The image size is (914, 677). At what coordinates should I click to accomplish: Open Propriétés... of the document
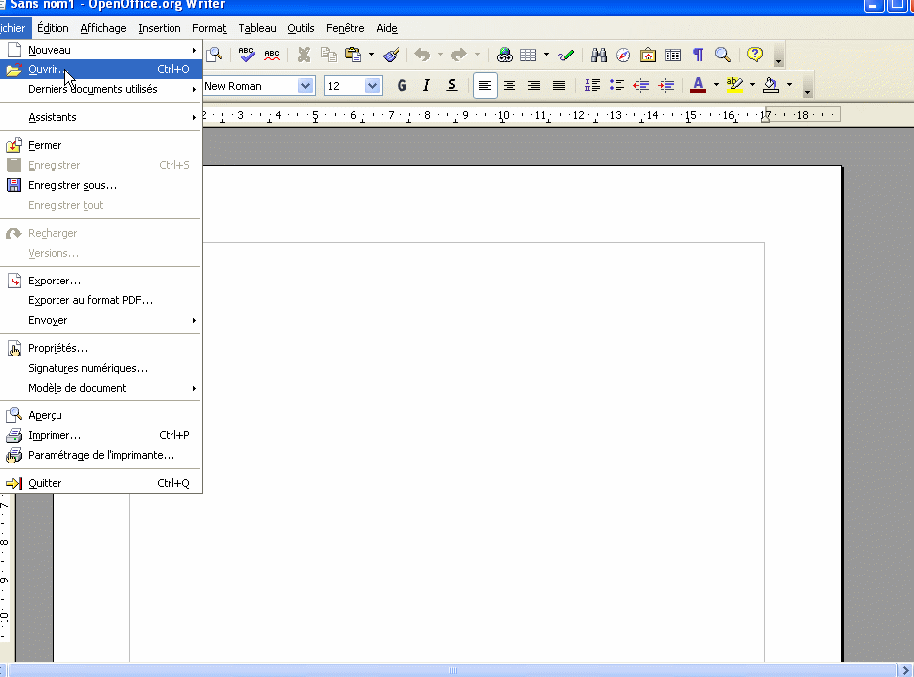tap(101, 348)
